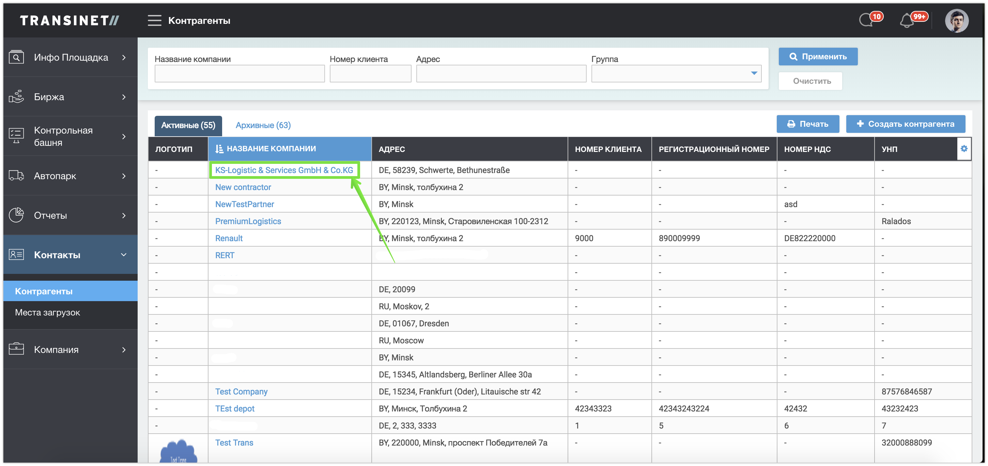Open user profile avatar
Viewport: 988px width, 466px height.
click(x=957, y=21)
